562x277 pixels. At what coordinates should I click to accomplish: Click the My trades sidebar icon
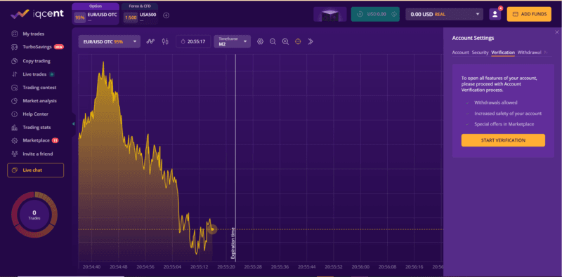(15, 34)
